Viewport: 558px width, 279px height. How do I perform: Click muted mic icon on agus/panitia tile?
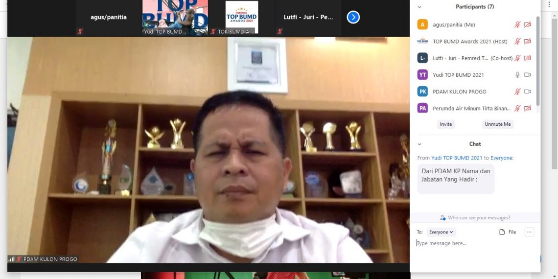pyautogui.click(x=80, y=31)
